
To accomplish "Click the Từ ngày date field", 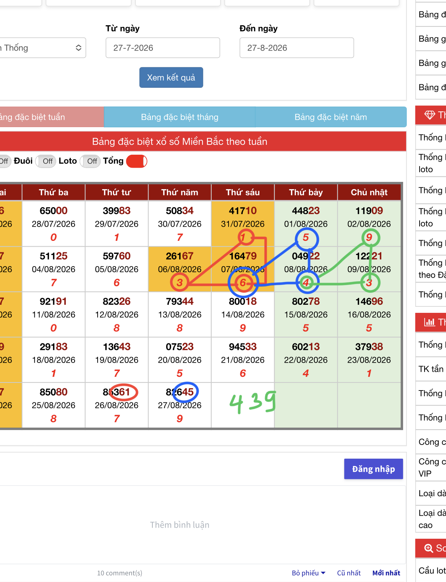I will [163, 48].
